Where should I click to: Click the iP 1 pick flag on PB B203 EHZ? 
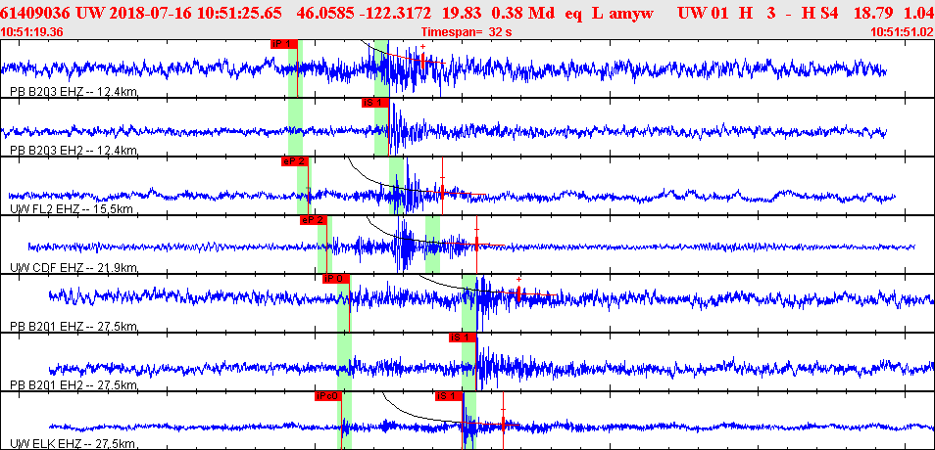tap(283, 44)
